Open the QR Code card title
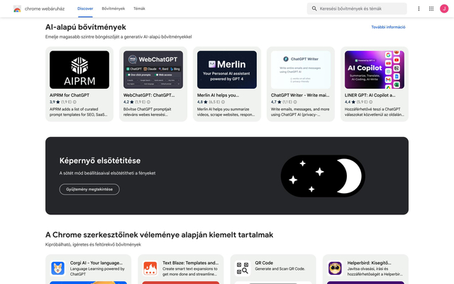The image size is (454, 284). pos(264,263)
